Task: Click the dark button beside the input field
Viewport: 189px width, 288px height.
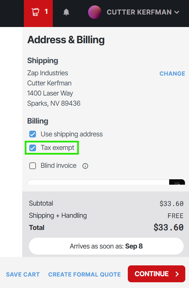Action: pos(177,182)
